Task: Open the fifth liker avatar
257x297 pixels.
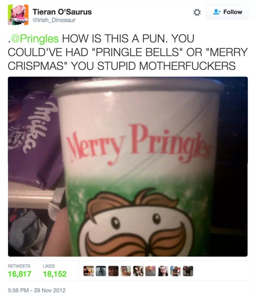Action: [138, 271]
